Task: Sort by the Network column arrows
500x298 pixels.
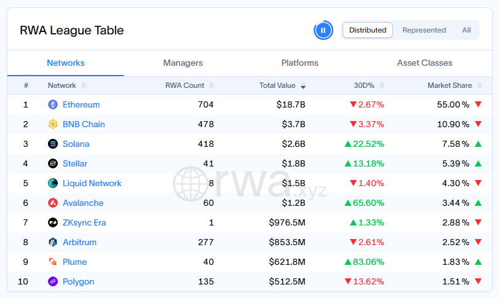Action: pos(84,85)
